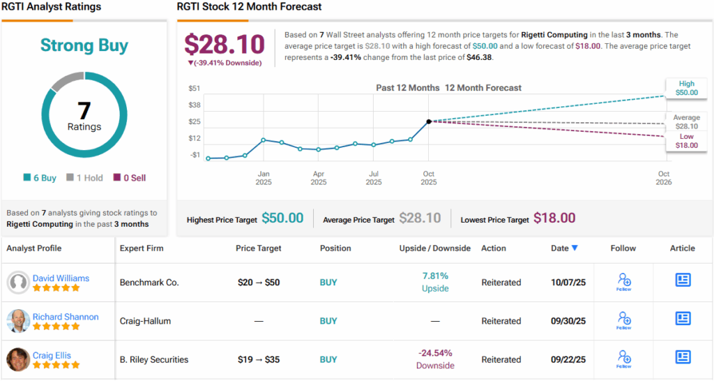Click the Follow icon for Richard Shannon

(624, 320)
